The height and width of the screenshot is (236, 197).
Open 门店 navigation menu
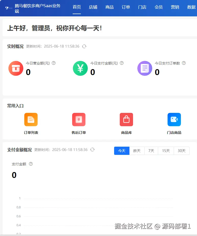click(x=142, y=7)
